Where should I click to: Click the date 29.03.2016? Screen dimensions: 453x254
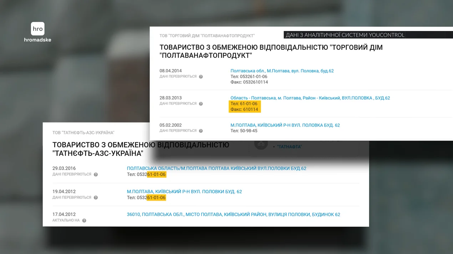tap(64, 168)
